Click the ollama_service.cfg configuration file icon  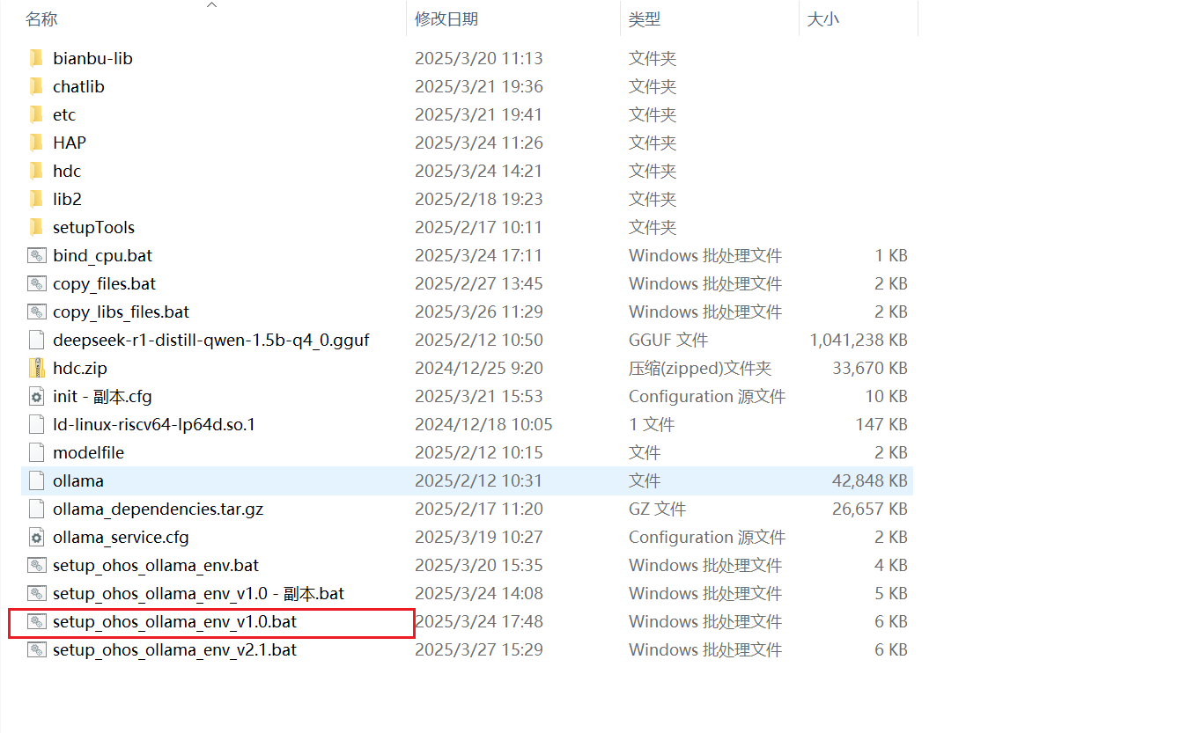36,537
